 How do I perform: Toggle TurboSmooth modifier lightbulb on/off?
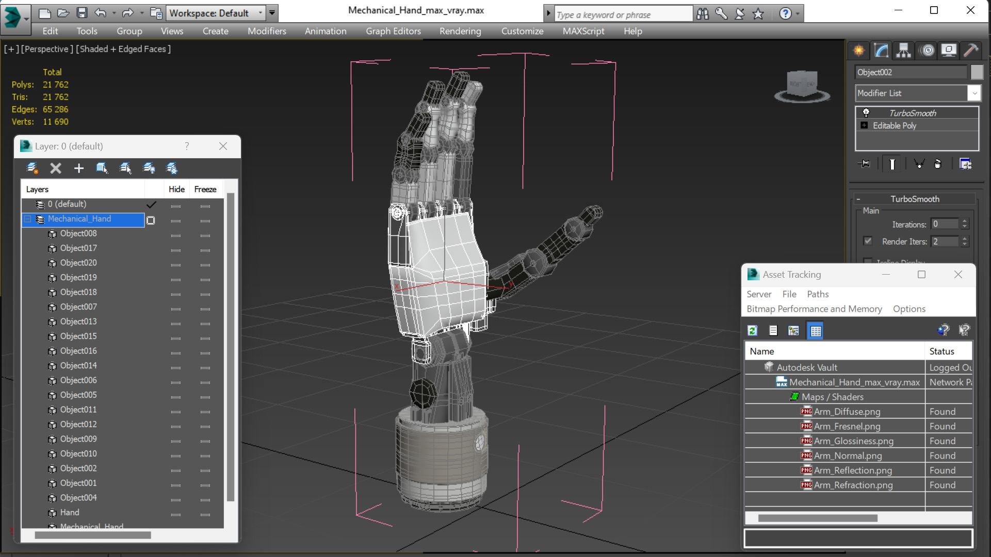[866, 113]
